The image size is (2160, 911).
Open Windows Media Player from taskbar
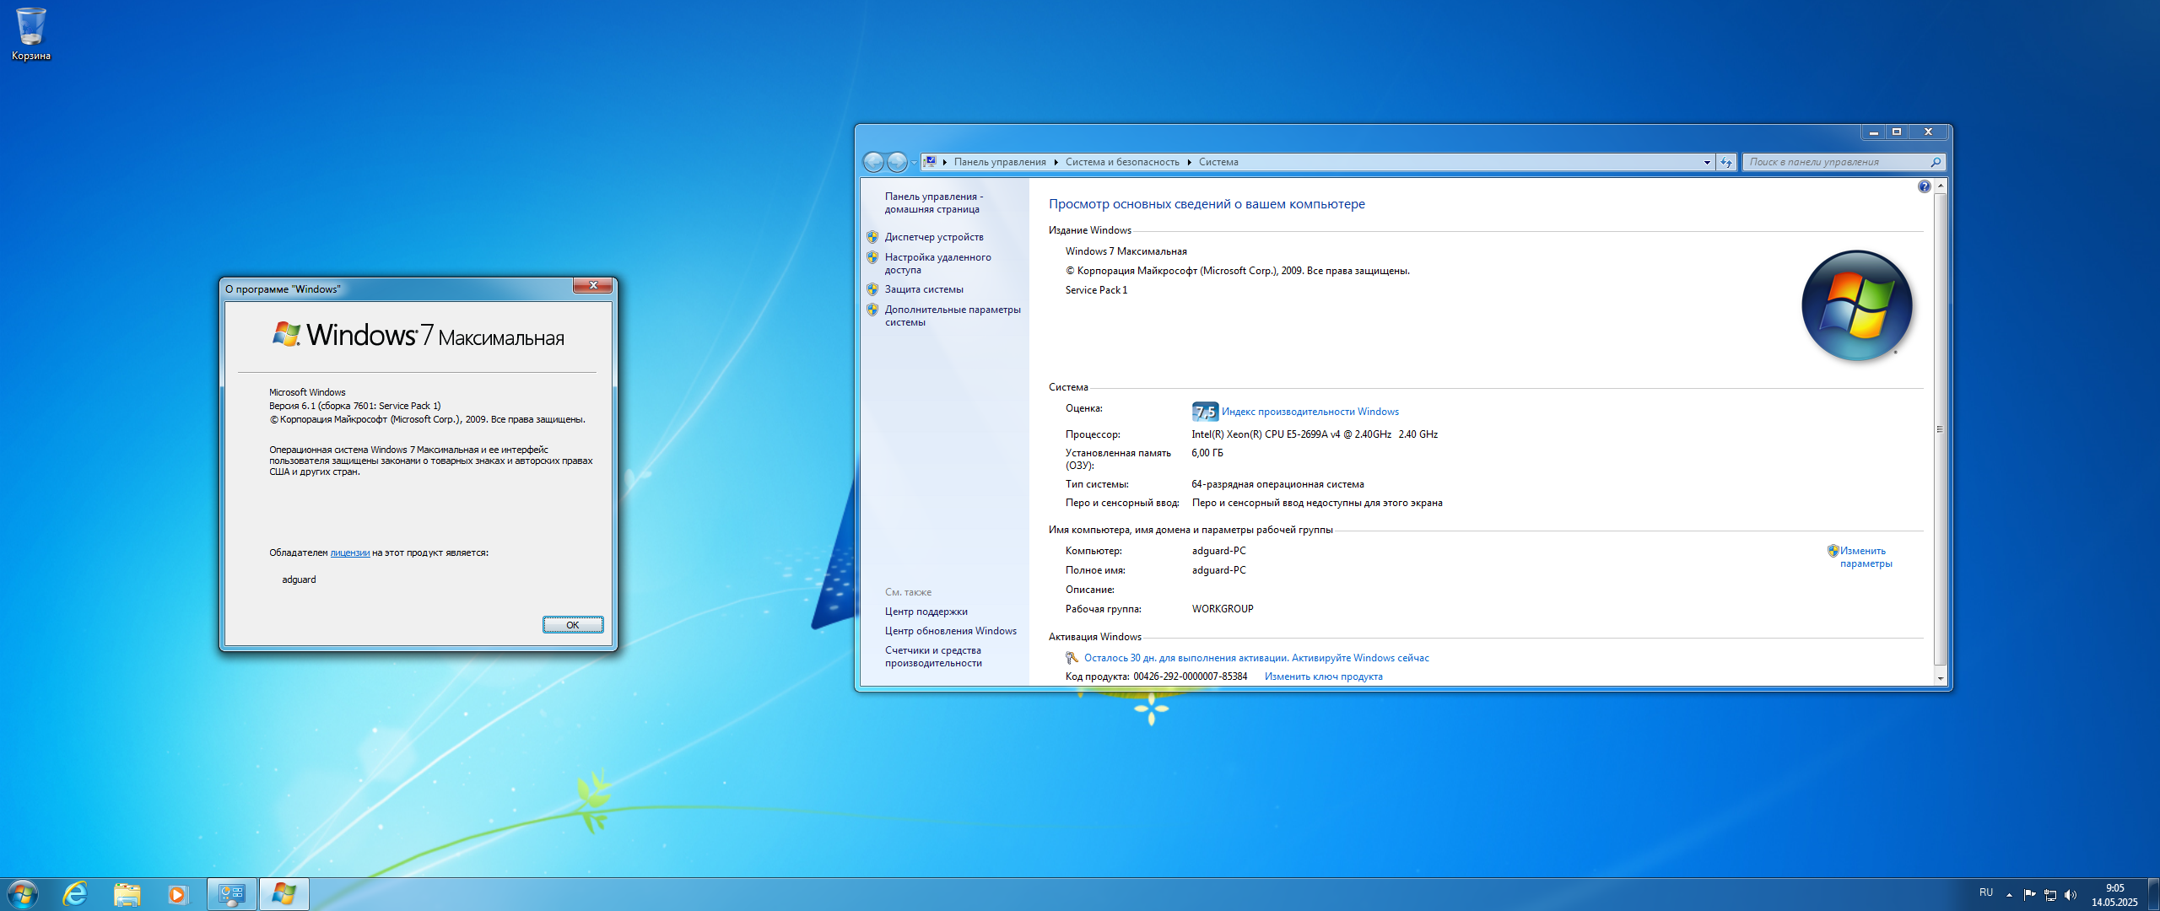[x=177, y=894]
